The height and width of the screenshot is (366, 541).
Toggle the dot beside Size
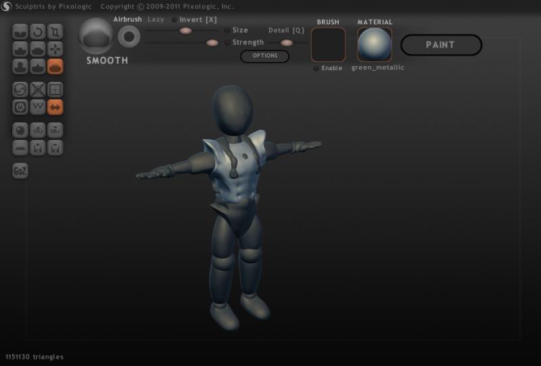pyautogui.click(x=227, y=30)
